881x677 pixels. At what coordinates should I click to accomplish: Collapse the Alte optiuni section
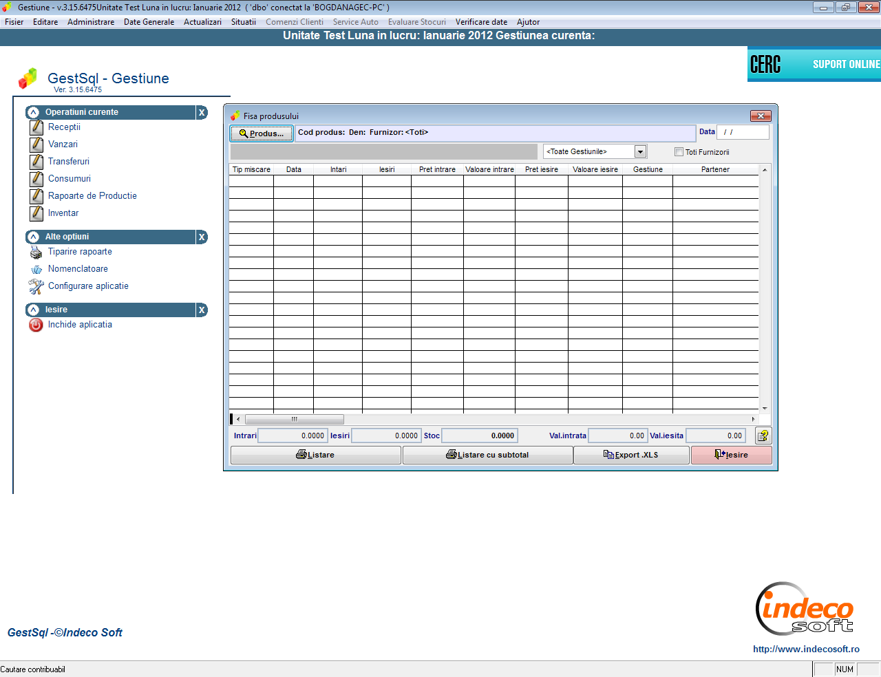33,237
